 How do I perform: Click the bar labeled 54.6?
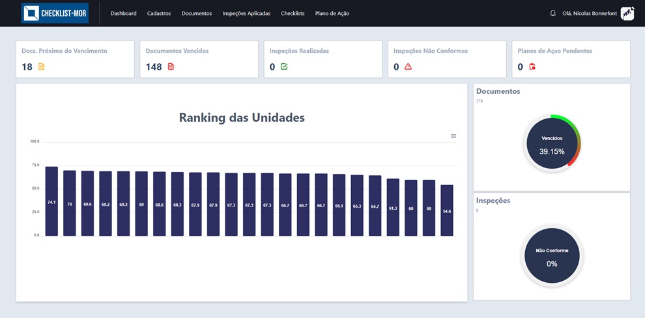(447, 210)
